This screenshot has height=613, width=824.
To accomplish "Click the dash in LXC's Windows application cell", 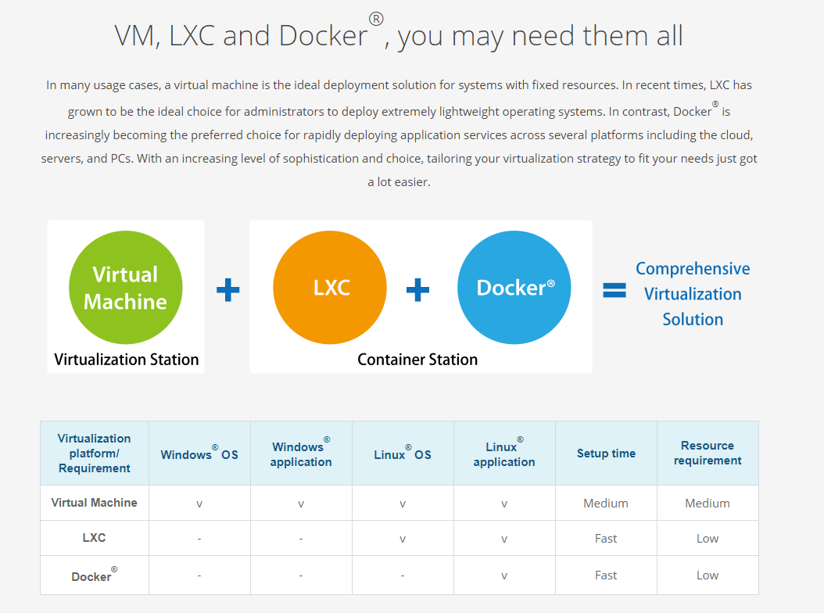I will point(301,540).
